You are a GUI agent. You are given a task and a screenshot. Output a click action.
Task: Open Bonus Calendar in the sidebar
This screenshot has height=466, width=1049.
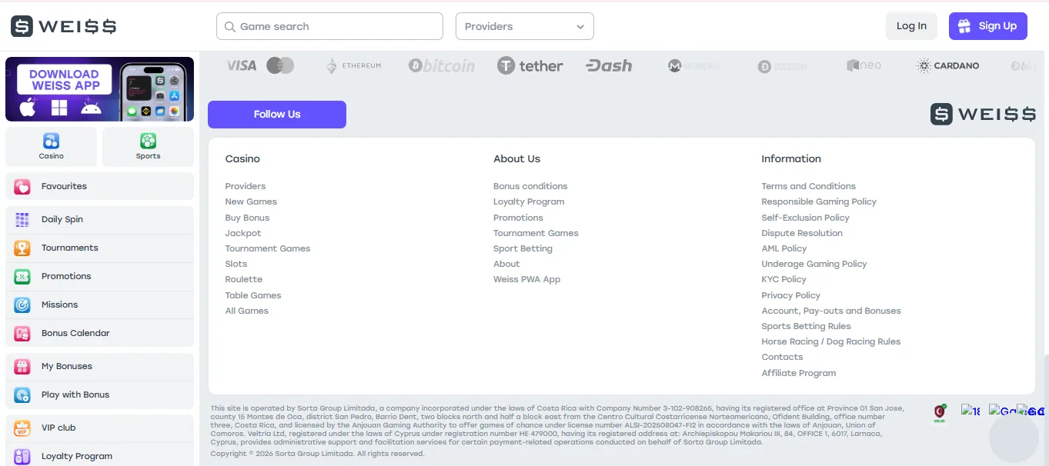[99, 333]
